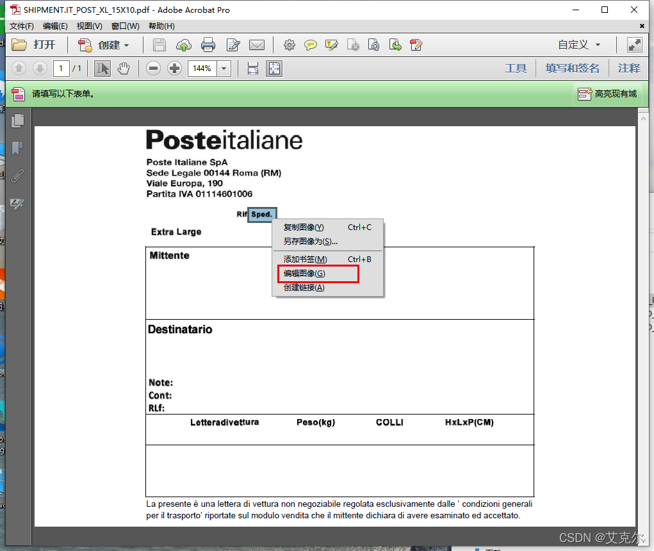Choose 创建链接(A) from the context menu

(x=327, y=288)
